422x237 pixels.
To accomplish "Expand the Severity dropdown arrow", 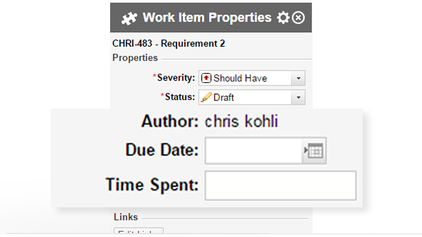I will pyautogui.click(x=298, y=78).
